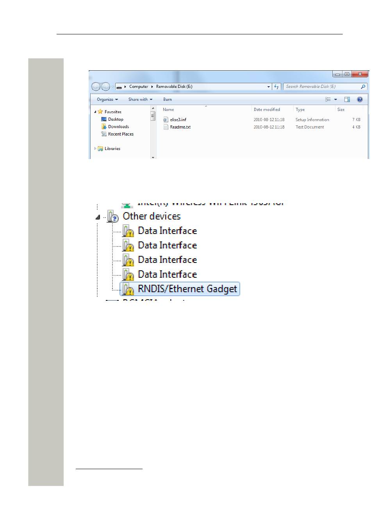Click the Computer breadcrumb in address bar

[x=139, y=87]
